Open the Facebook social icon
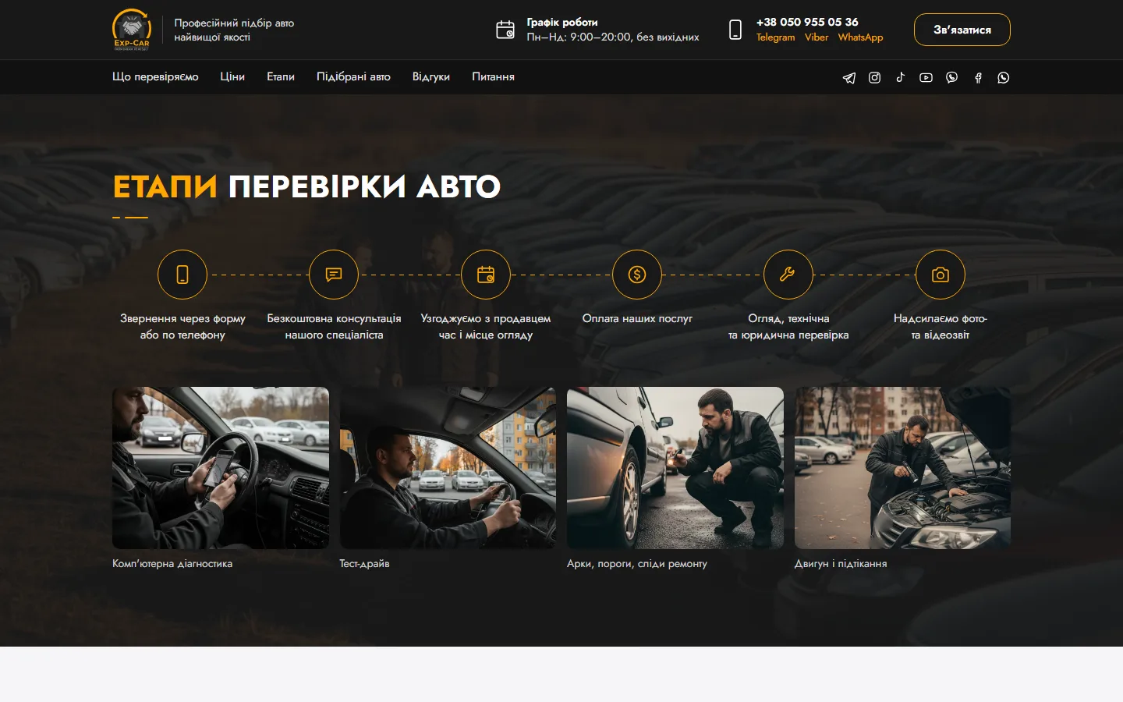The height and width of the screenshot is (702, 1123). click(978, 77)
